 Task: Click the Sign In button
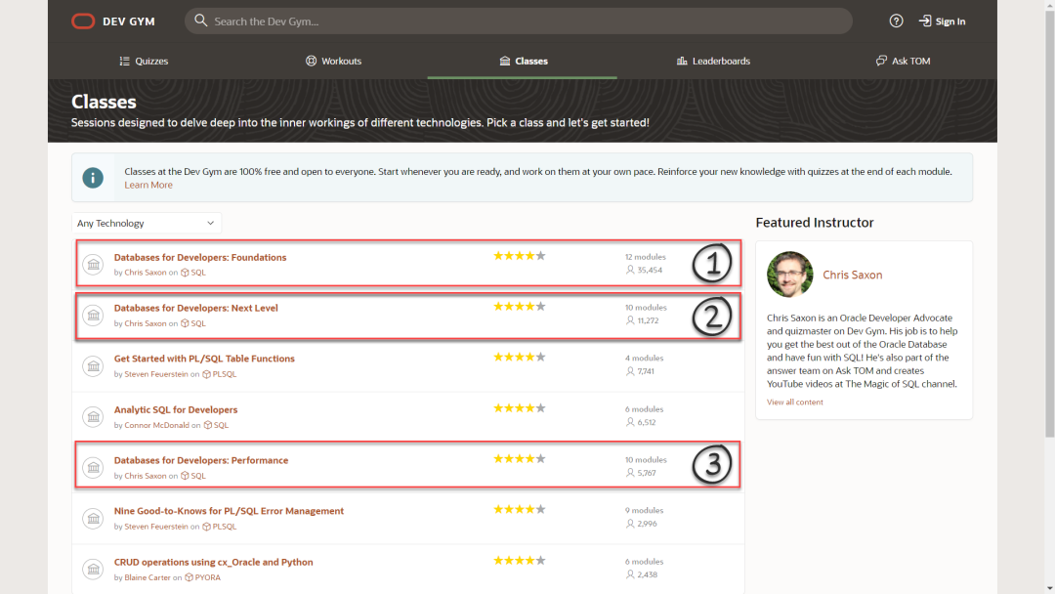[942, 21]
